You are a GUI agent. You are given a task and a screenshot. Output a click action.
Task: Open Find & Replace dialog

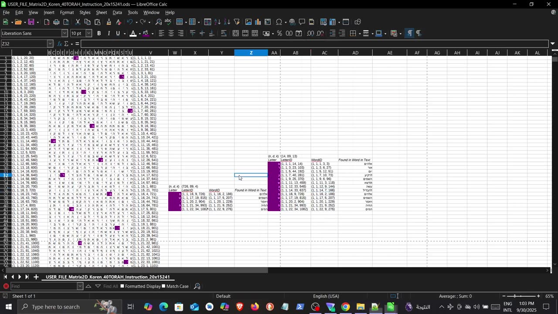point(159,22)
